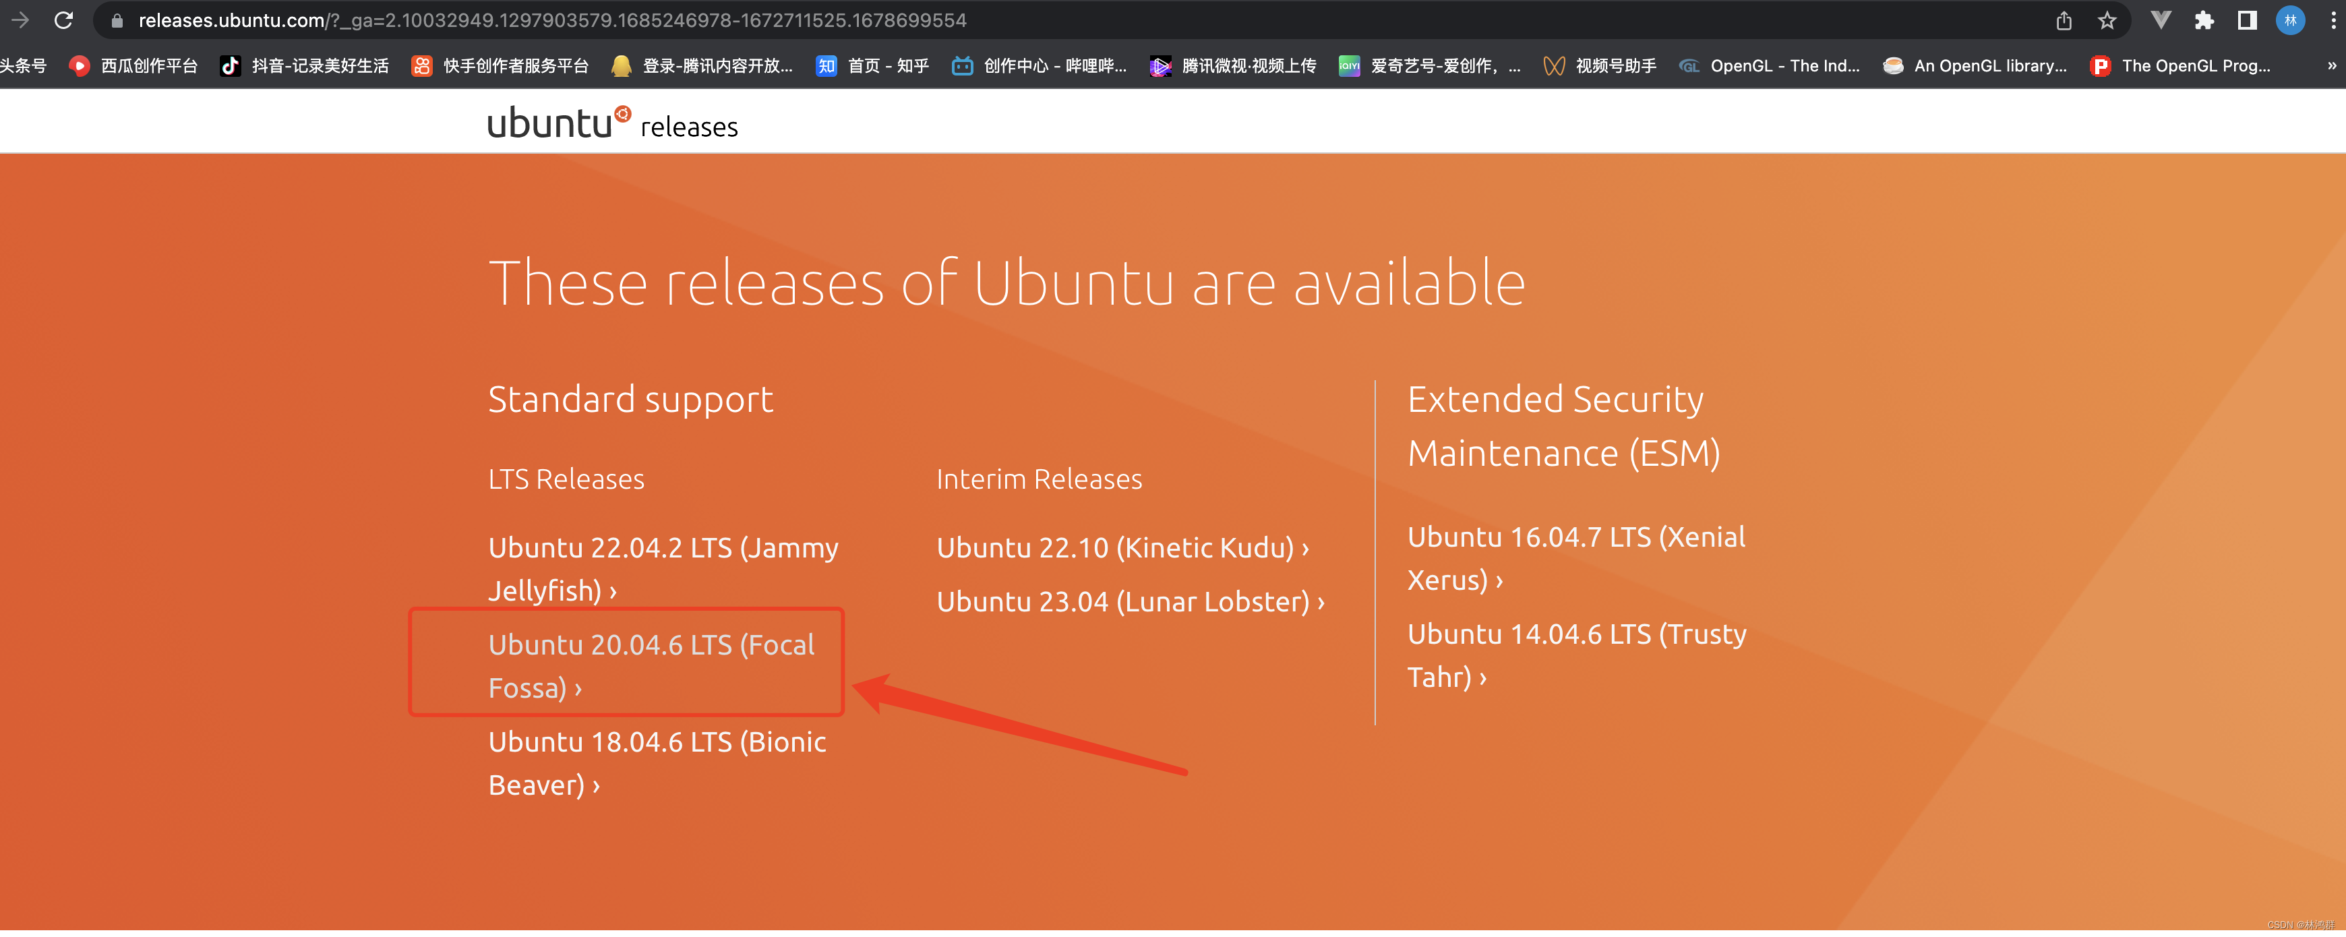Open Ubuntu 20.04.6 LTS Focal Fossa link
The image size is (2346, 937).
(651, 667)
